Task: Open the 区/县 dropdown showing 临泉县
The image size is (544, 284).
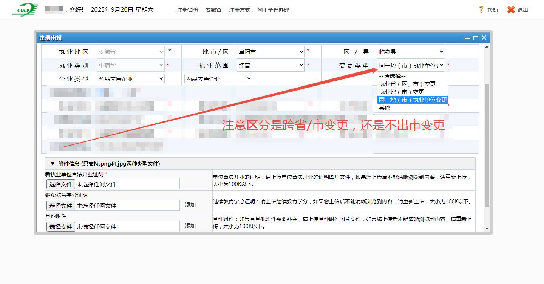Action: (x=411, y=52)
